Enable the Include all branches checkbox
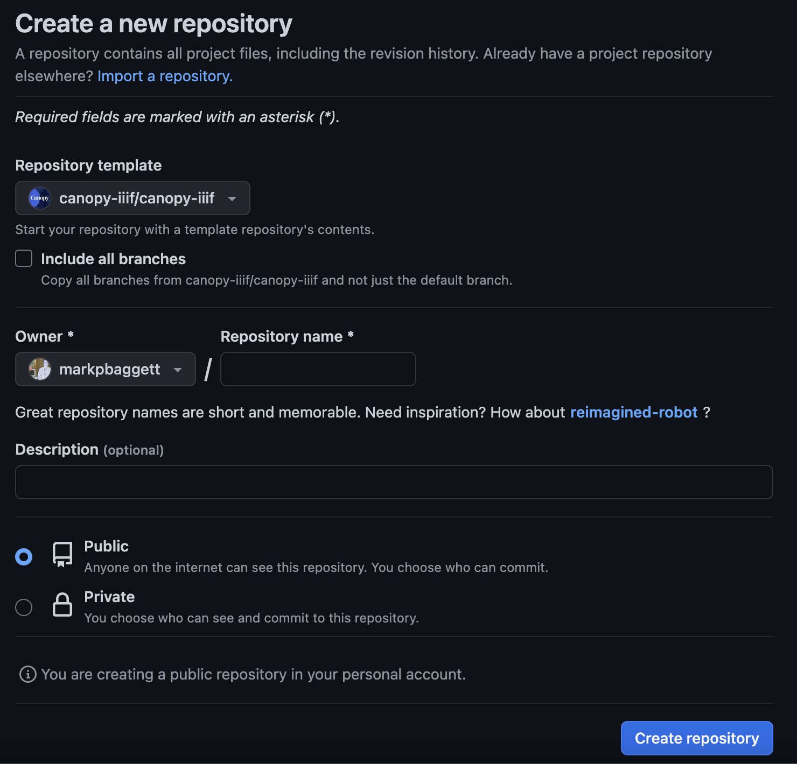 (24, 258)
